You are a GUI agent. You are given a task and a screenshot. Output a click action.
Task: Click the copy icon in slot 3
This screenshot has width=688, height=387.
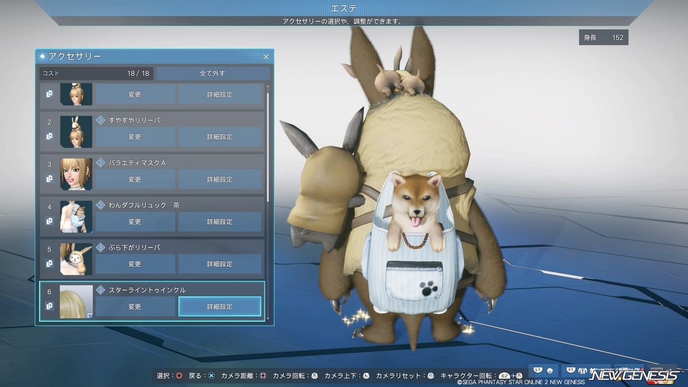[49, 178]
